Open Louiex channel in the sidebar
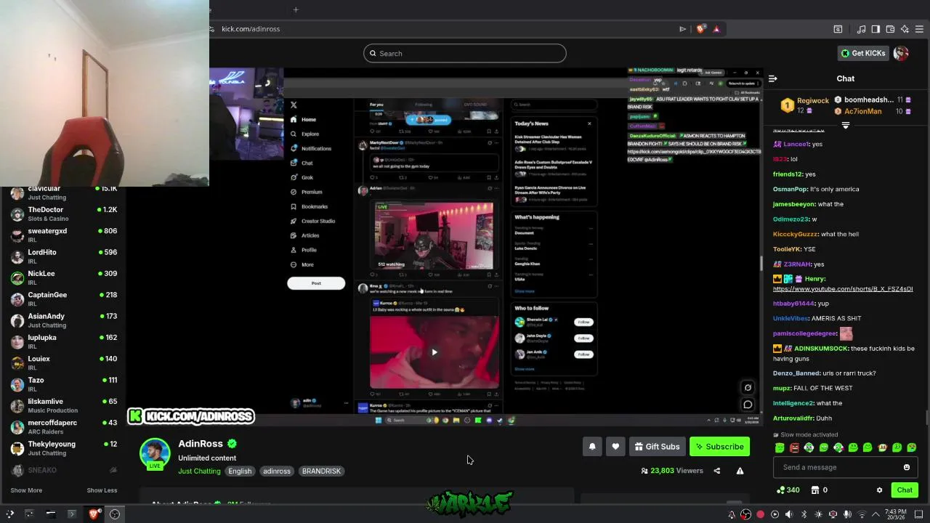Image resolution: width=930 pixels, height=523 pixels. click(63, 362)
